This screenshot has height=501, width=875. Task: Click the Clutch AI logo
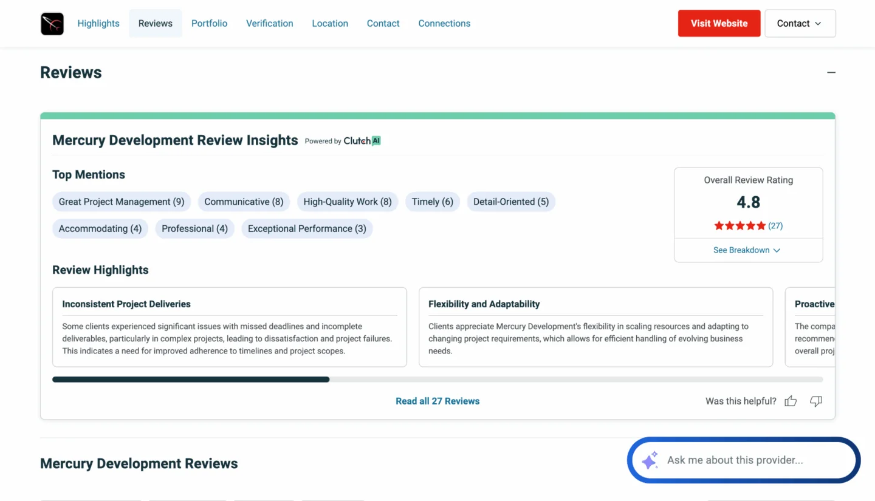(362, 141)
